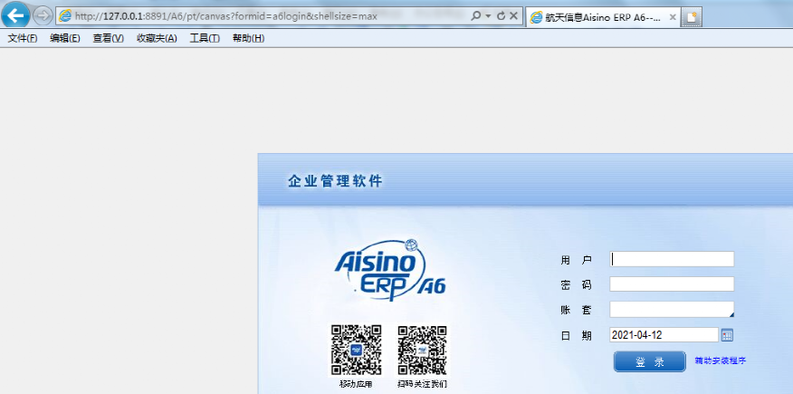
Task: Close the Aisino ERP A6 tab
Action: [x=673, y=17]
